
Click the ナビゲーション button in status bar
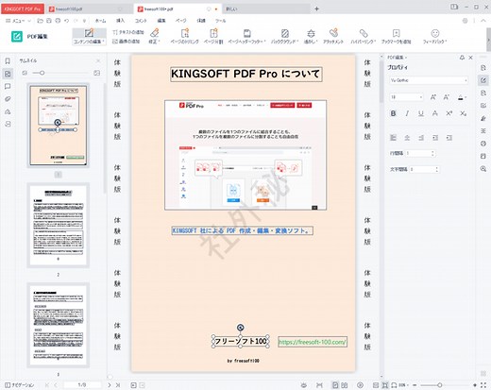click(20, 385)
